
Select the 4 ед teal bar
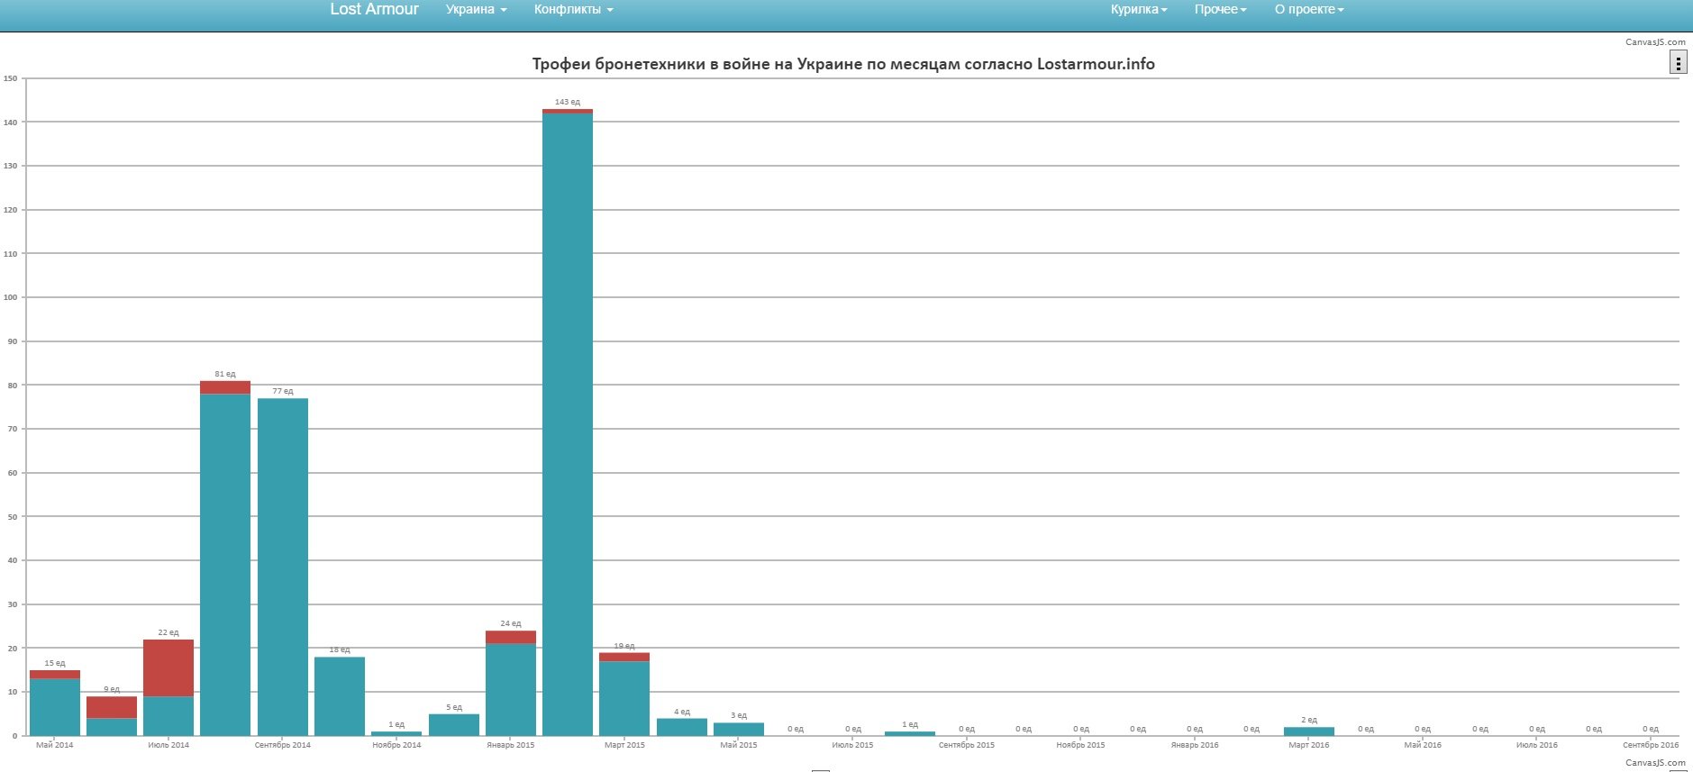pos(682,727)
